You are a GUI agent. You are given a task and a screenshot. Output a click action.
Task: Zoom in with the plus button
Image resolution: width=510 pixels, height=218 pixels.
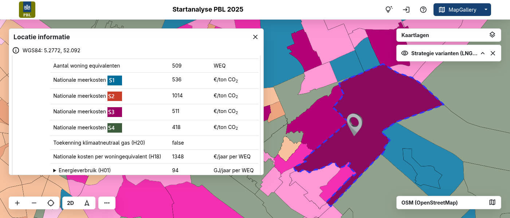(17, 203)
